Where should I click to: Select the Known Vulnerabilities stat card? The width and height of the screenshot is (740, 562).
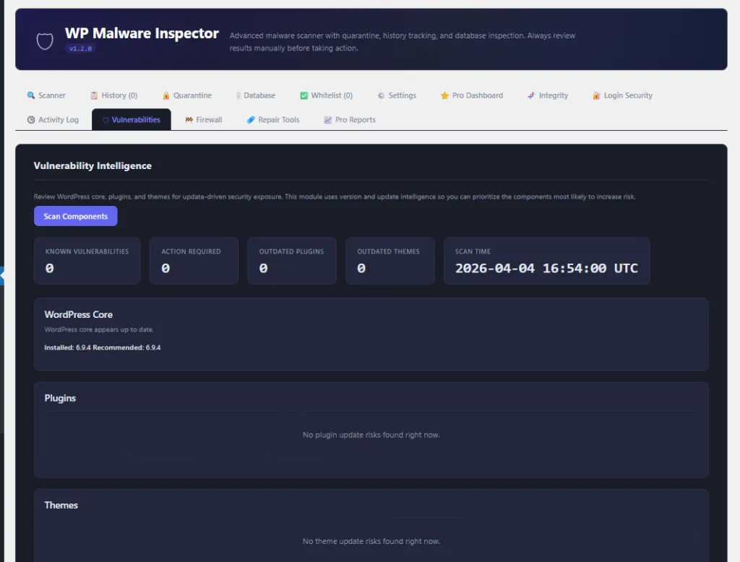pos(87,261)
